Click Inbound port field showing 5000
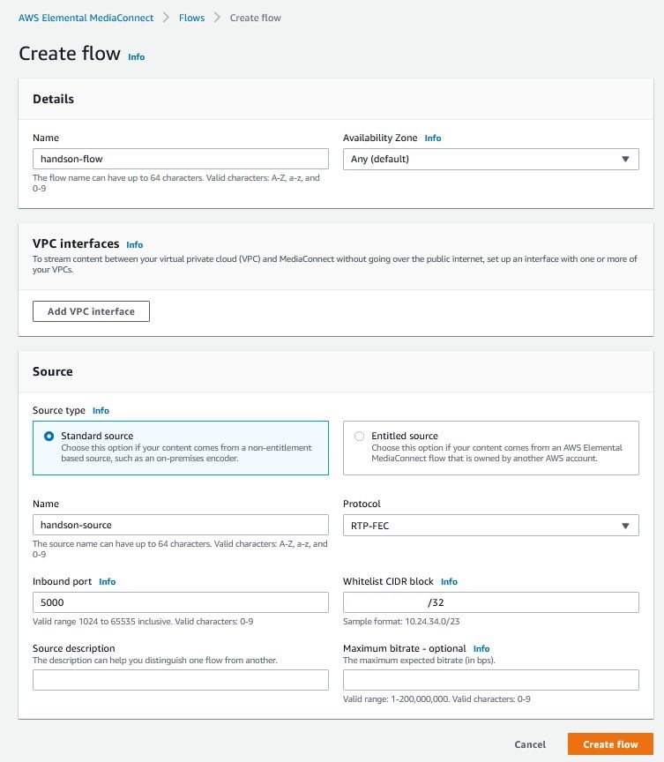 [x=180, y=602]
